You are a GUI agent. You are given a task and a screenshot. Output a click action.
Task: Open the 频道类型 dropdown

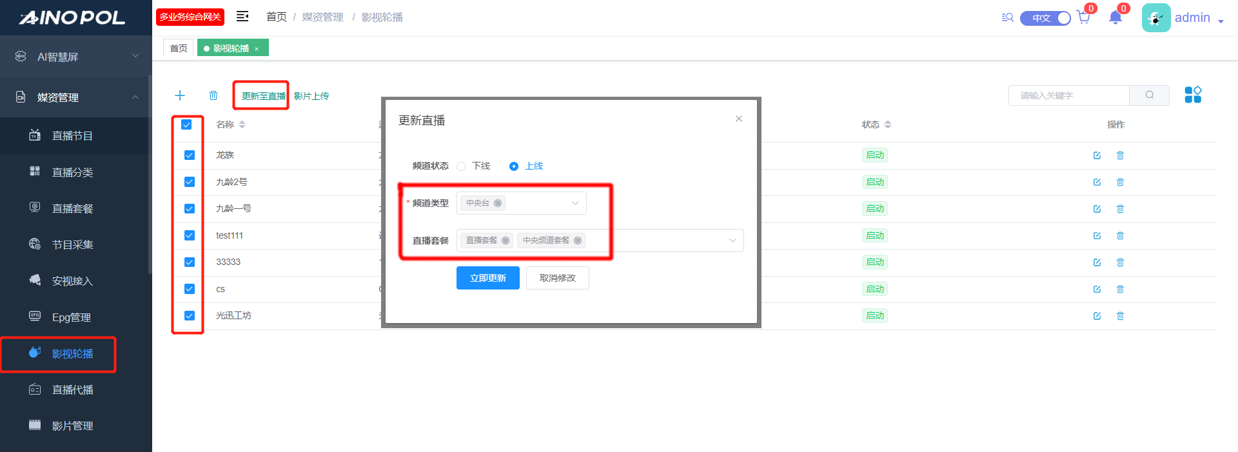pos(575,203)
